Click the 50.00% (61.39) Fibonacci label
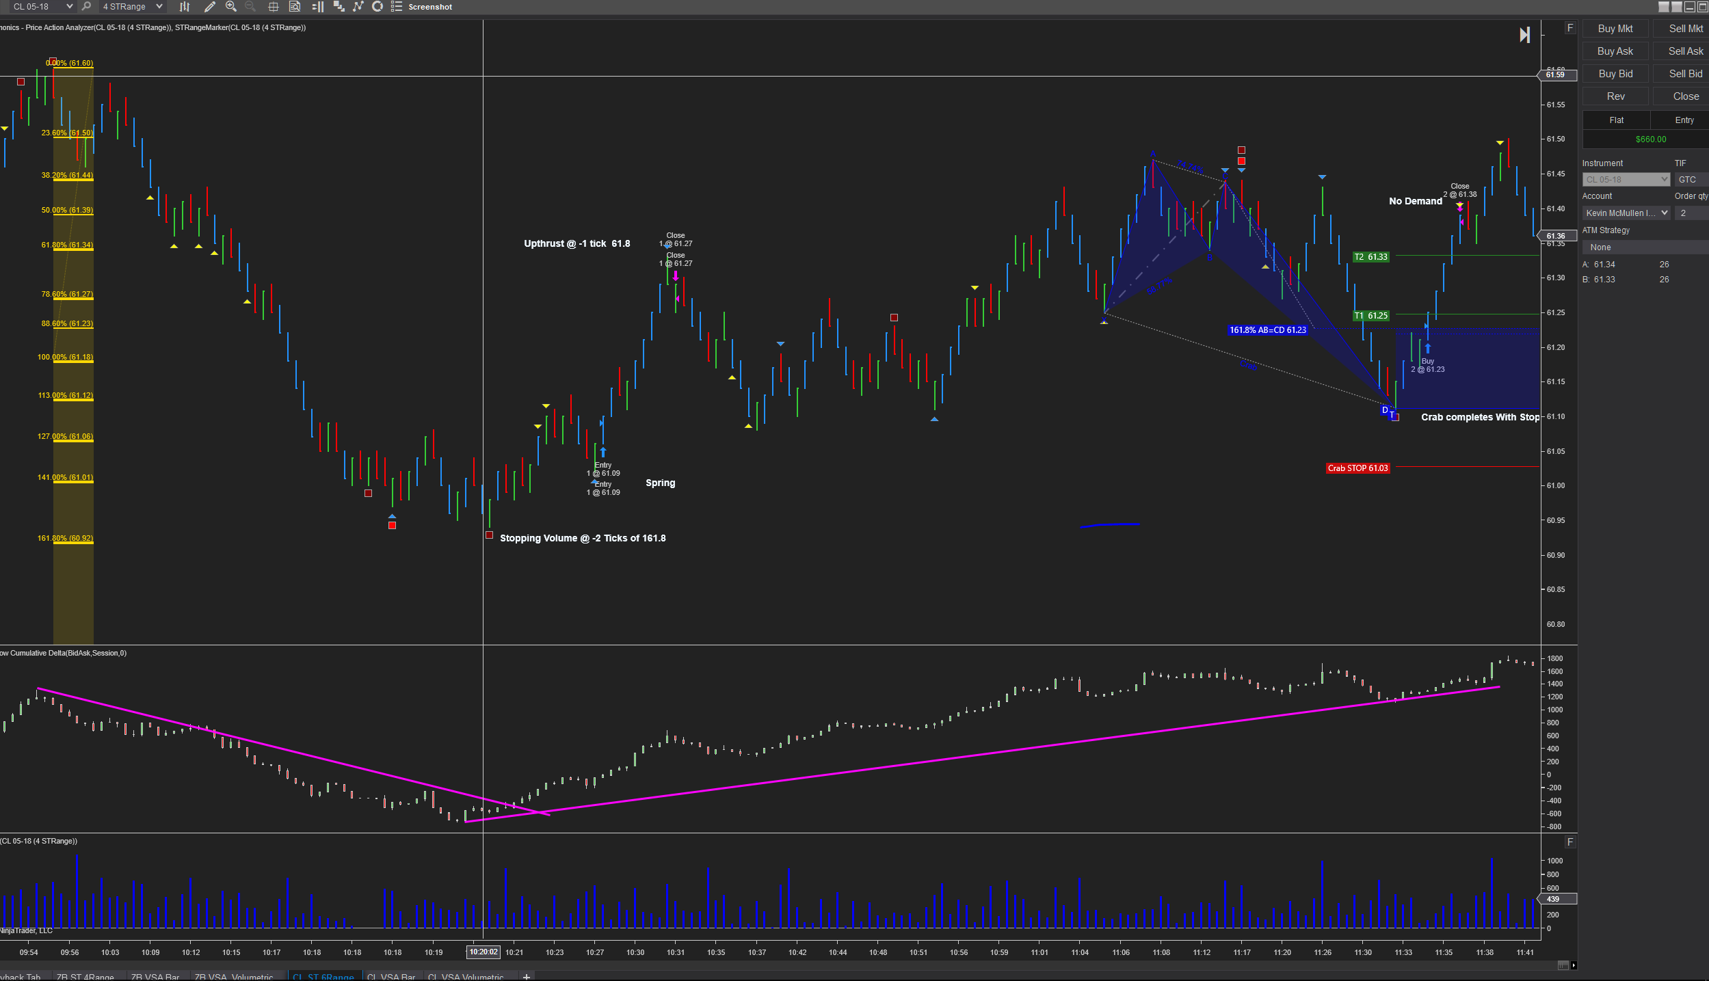This screenshot has width=1709, height=981. point(67,210)
